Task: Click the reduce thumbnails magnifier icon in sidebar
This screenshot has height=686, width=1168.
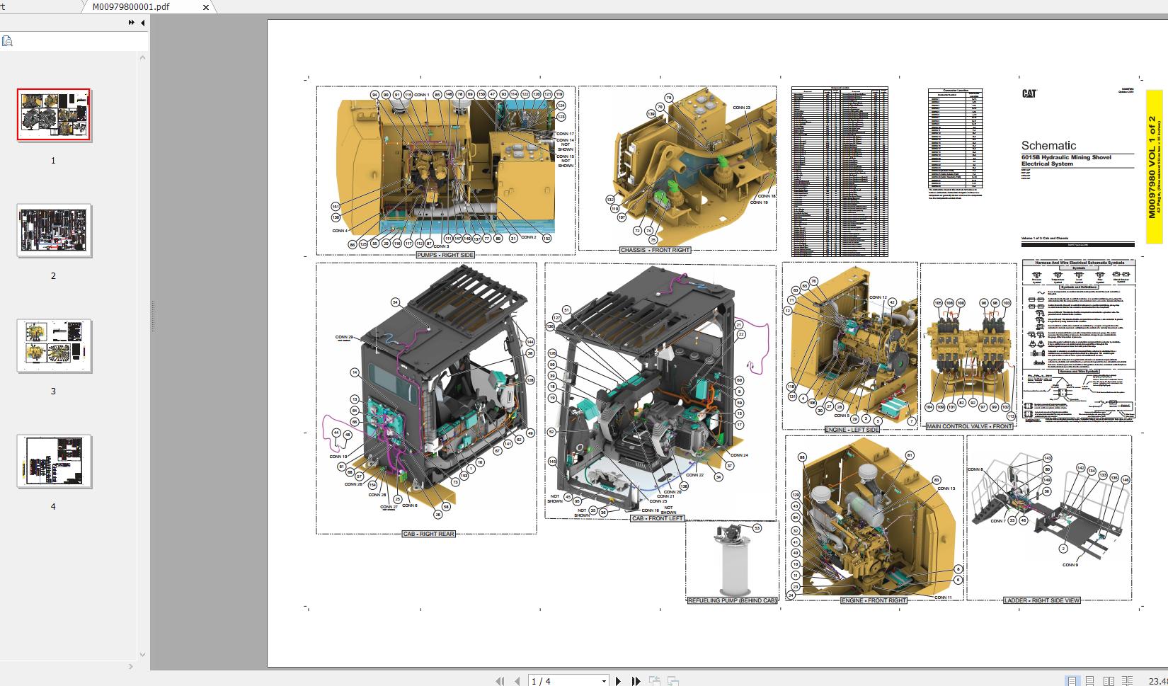Action: click(x=7, y=40)
